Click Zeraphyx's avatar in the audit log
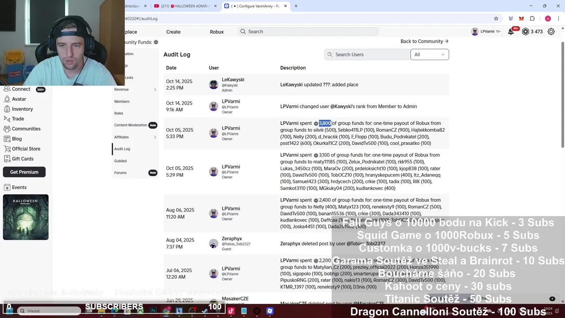 tap(214, 244)
